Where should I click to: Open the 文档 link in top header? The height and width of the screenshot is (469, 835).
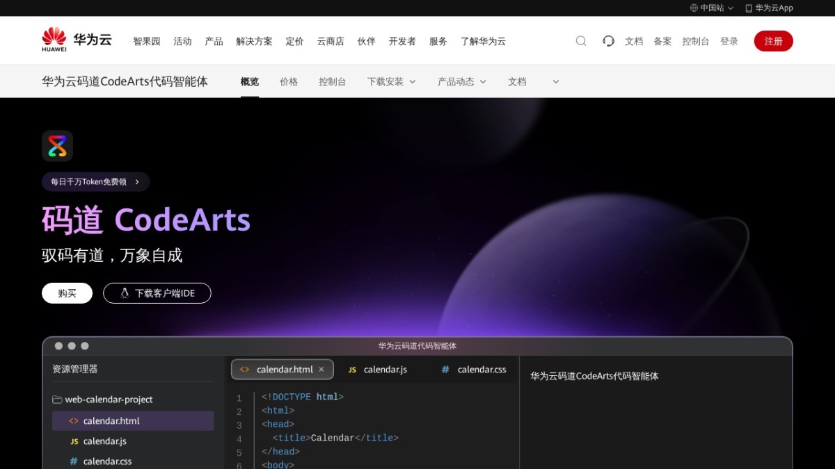[634, 41]
